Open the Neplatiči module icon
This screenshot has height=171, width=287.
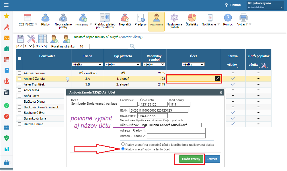point(125,19)
